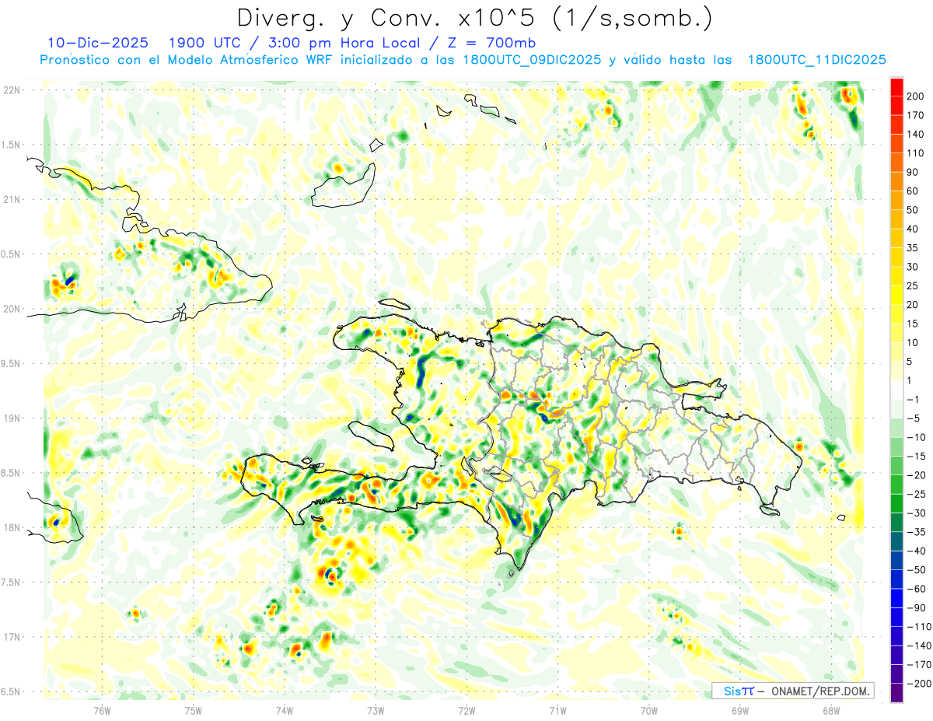Select the '20N' latitude label
The image size is (933, 721).
tap(11, 309)
